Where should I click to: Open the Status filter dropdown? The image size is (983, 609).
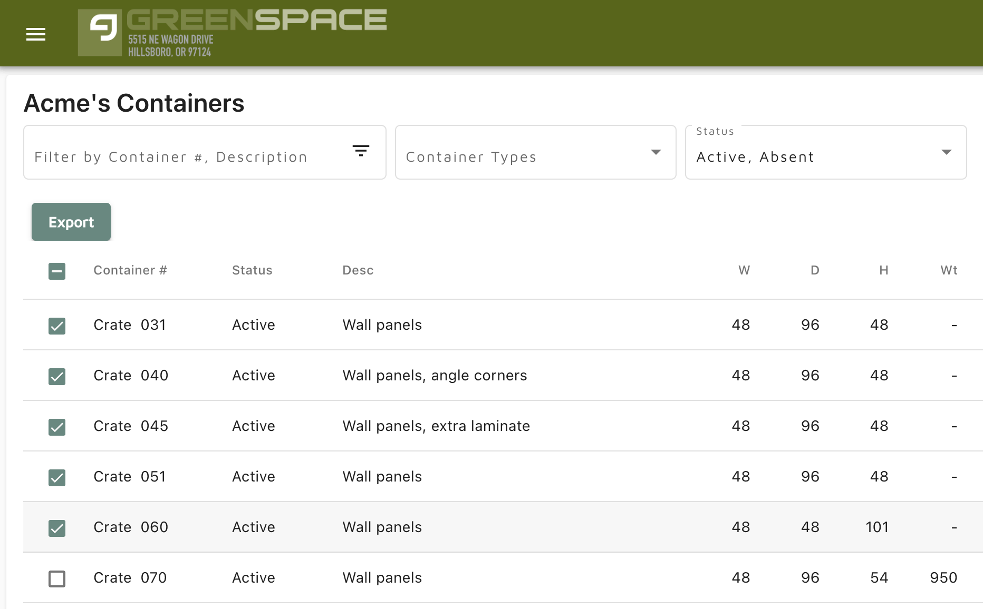click(825, 152)
